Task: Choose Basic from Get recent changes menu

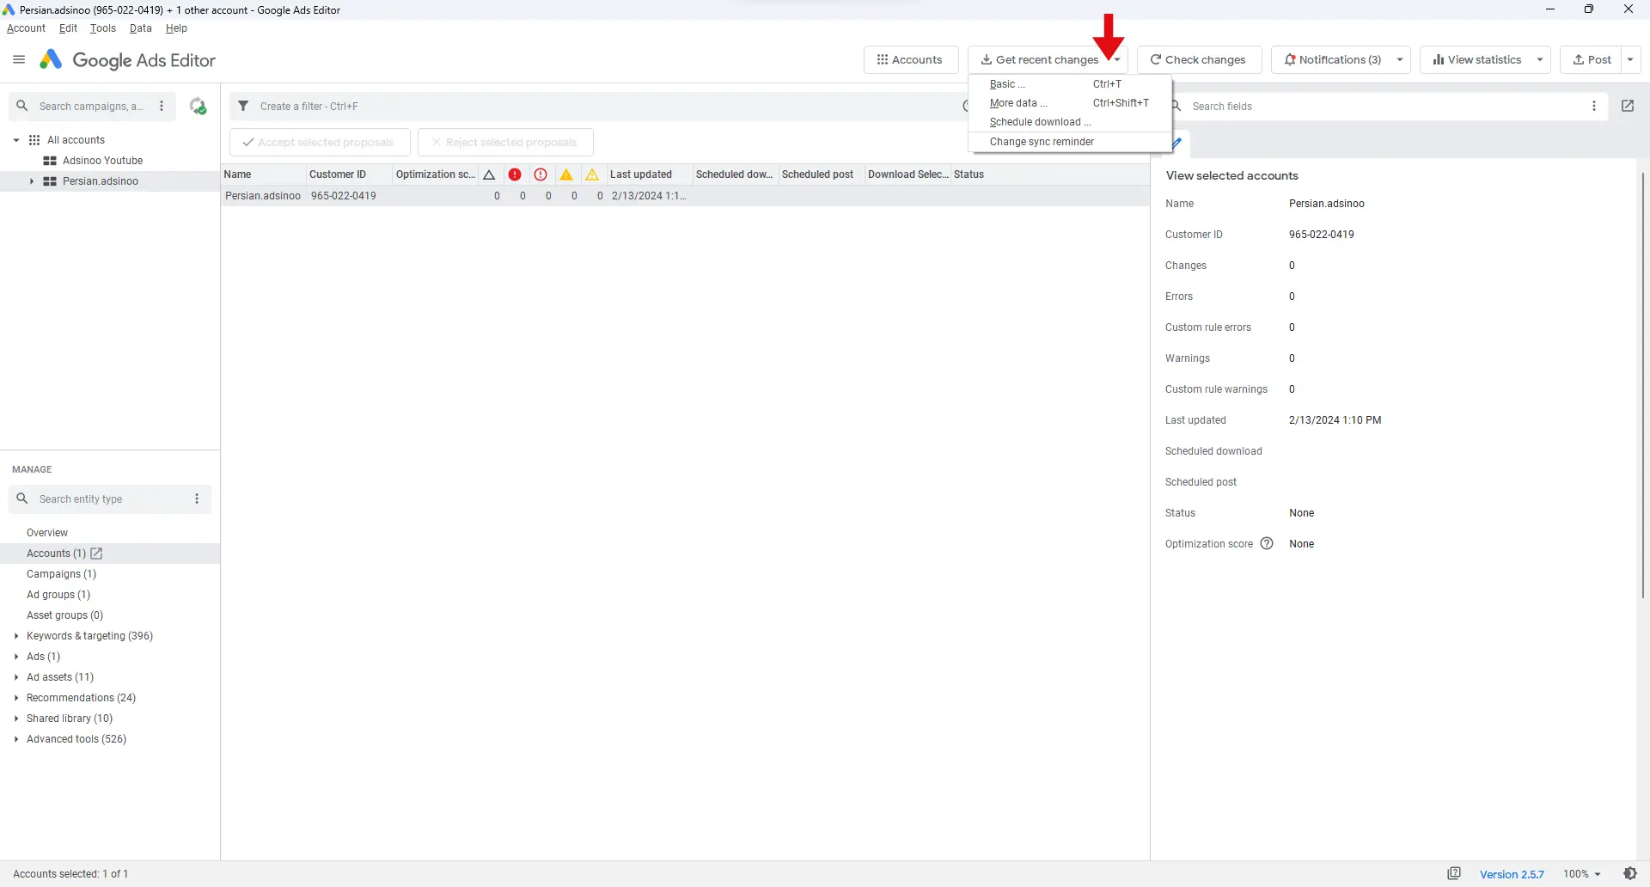Action: pos(1070,84)
